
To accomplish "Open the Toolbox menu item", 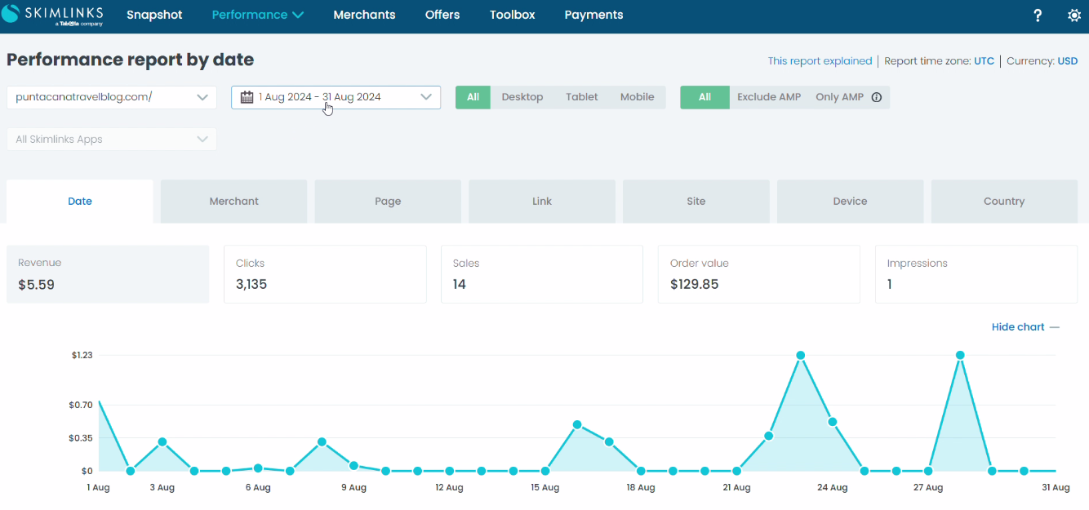I will point(513,15).
